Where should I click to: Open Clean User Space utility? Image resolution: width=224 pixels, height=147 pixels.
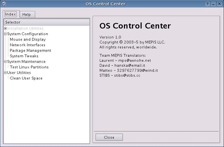(26, 78)
